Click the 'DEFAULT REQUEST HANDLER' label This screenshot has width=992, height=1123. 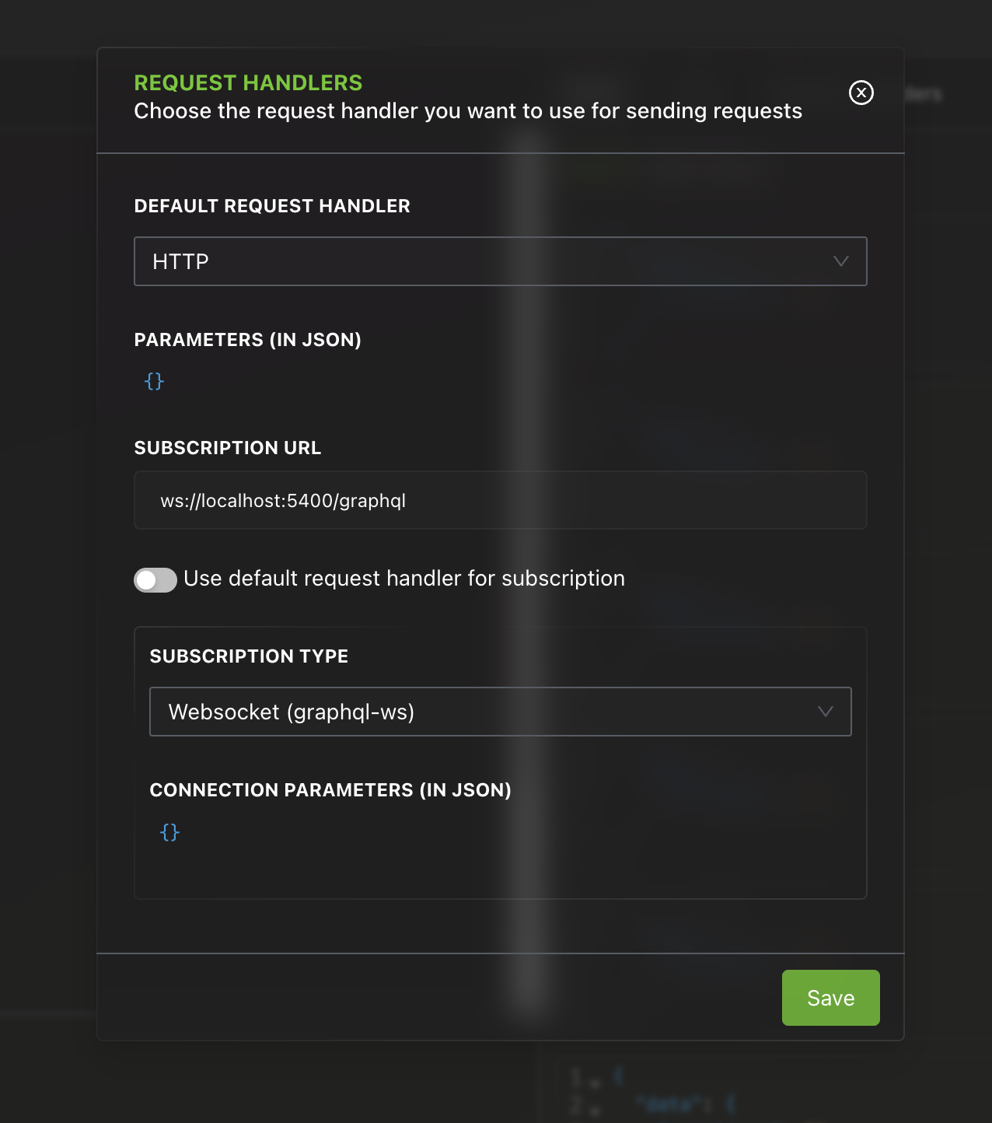pos(272,206)
